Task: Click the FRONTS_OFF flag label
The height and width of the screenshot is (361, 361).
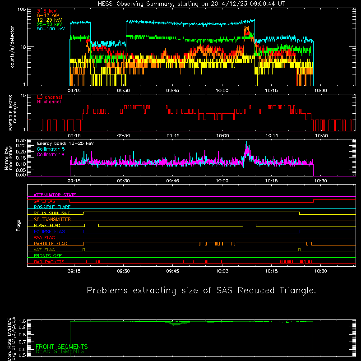Action: (x=48, y=256)
